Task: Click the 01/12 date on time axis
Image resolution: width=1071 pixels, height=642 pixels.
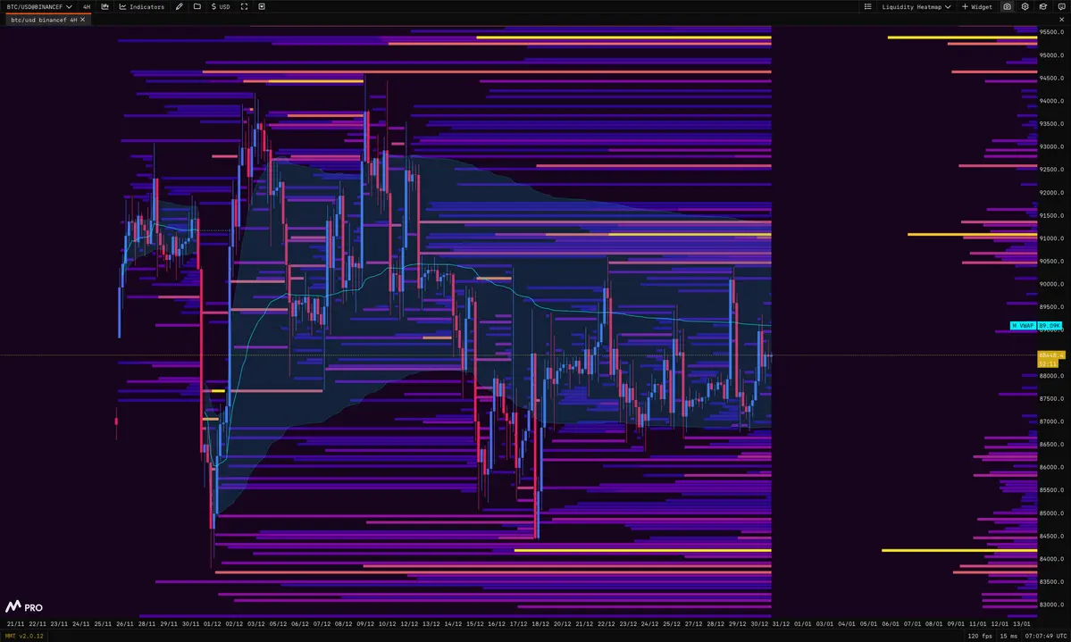Action: tap(212, 623)
